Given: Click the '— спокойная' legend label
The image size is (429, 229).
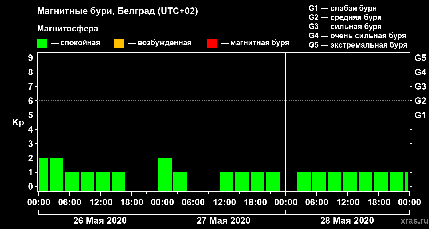Looking at the screenshot, I should click(x=76, y=43).
